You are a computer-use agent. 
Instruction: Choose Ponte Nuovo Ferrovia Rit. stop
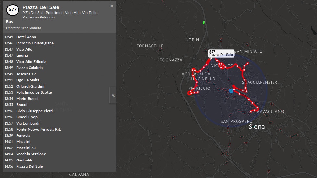(x=38, y=129)
